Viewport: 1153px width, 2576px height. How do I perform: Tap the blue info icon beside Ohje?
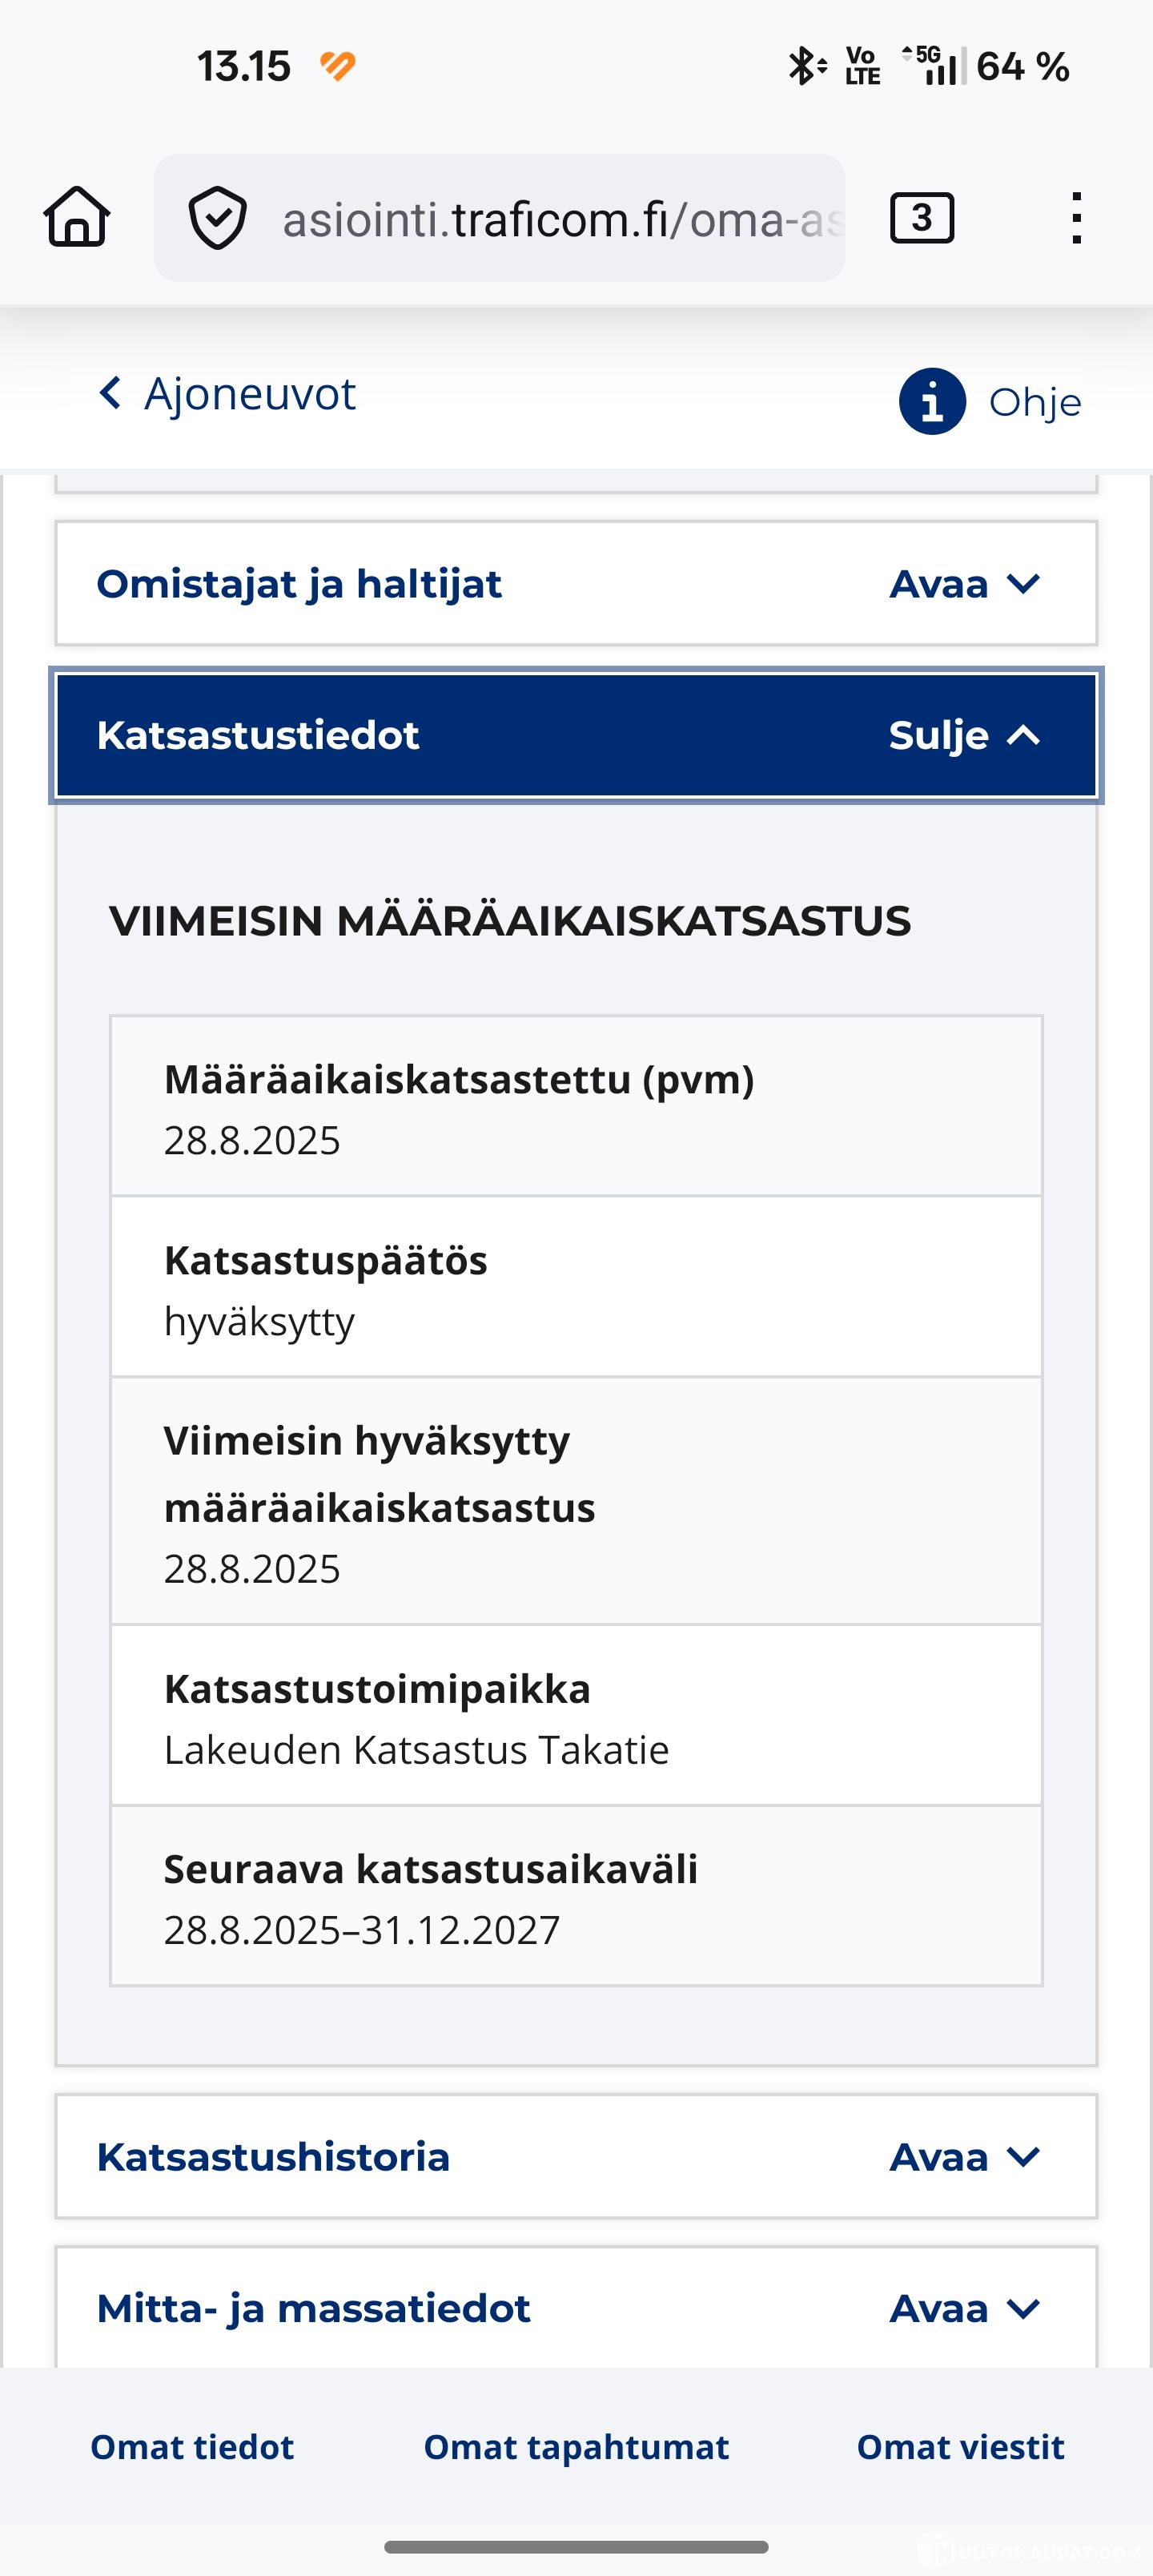tap(932, 402)
